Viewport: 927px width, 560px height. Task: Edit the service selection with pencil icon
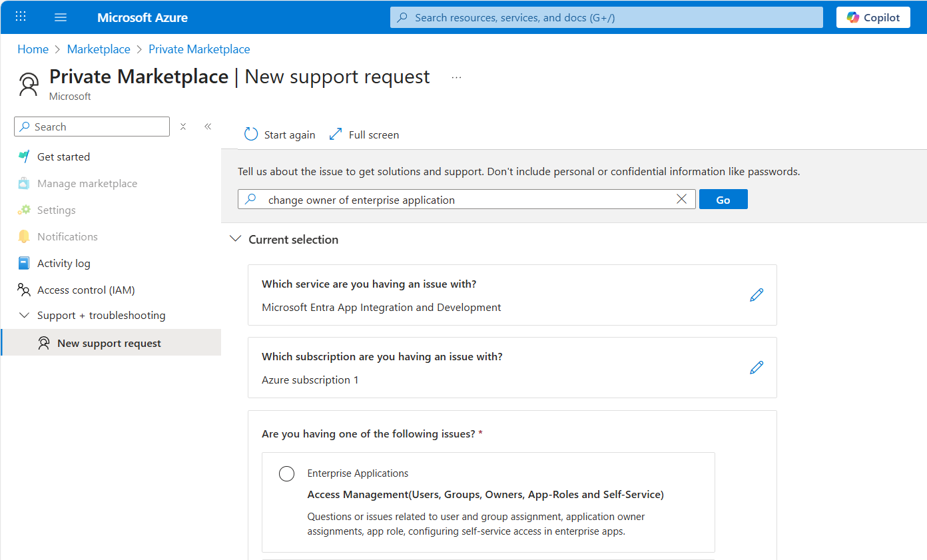pyautogui.click(x=757, y=295)
